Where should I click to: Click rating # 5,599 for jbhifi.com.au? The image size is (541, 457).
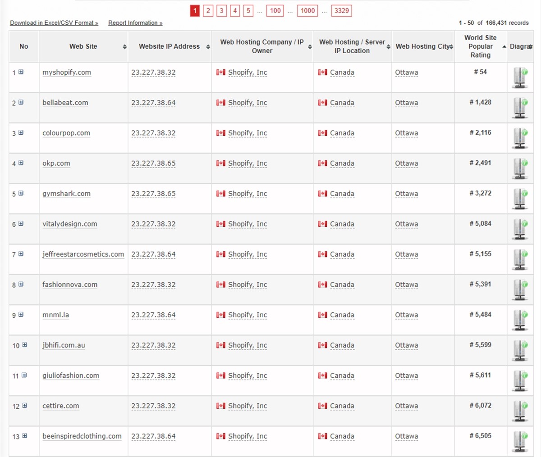(x=481, y=345)
